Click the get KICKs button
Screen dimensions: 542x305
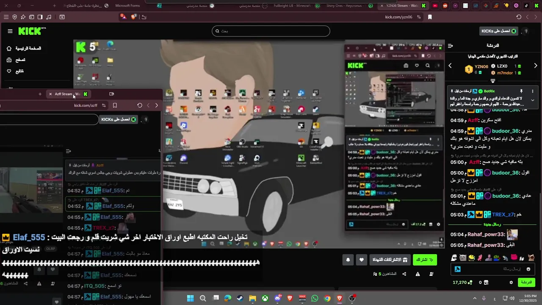499,31
